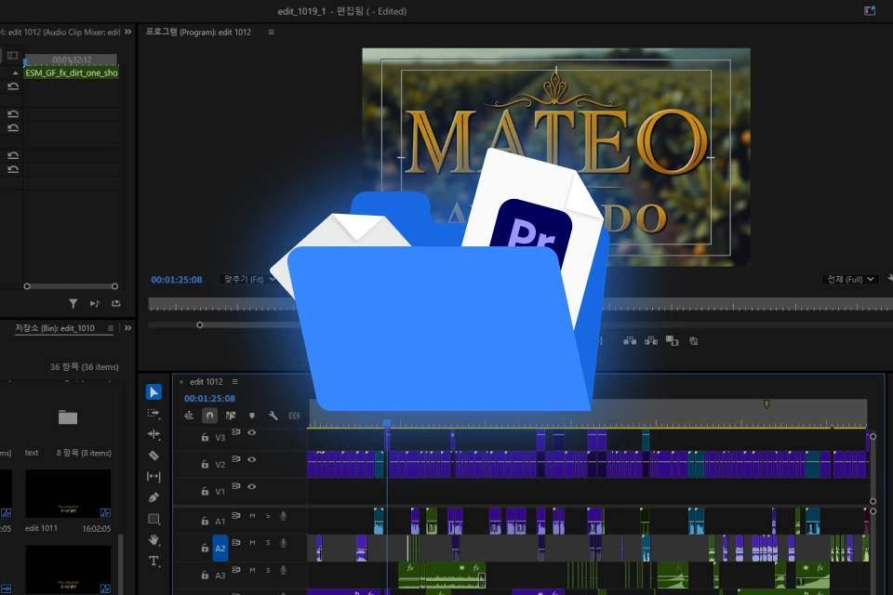Collapse the triangle beside ESM_GF_fx_dirt clip
Screen dimensions: 893x595
point(16,73)
